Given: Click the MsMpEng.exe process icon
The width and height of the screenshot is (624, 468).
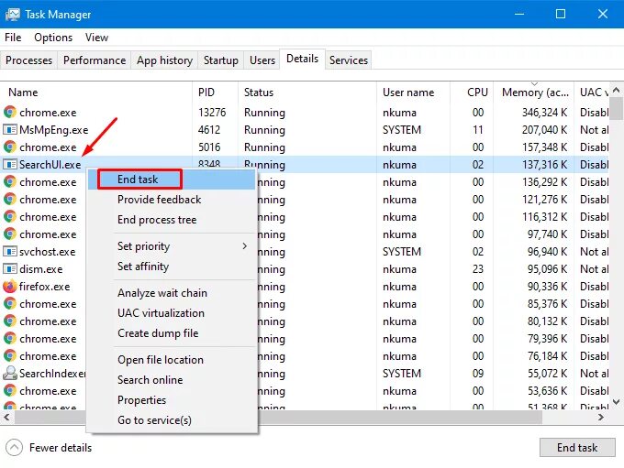Looking at the screenshot, I should pos(10,129).
